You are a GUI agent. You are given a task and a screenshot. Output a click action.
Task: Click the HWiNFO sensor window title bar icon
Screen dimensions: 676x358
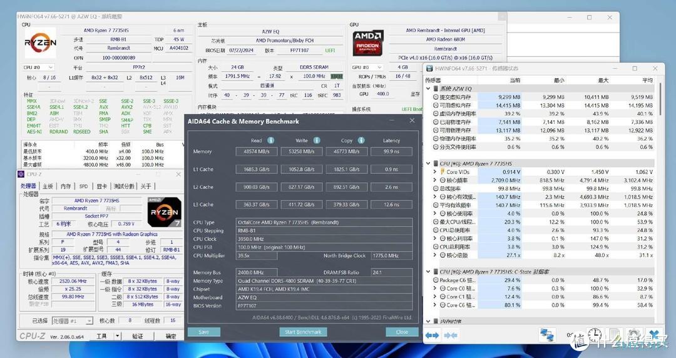[x=429, y=68]
